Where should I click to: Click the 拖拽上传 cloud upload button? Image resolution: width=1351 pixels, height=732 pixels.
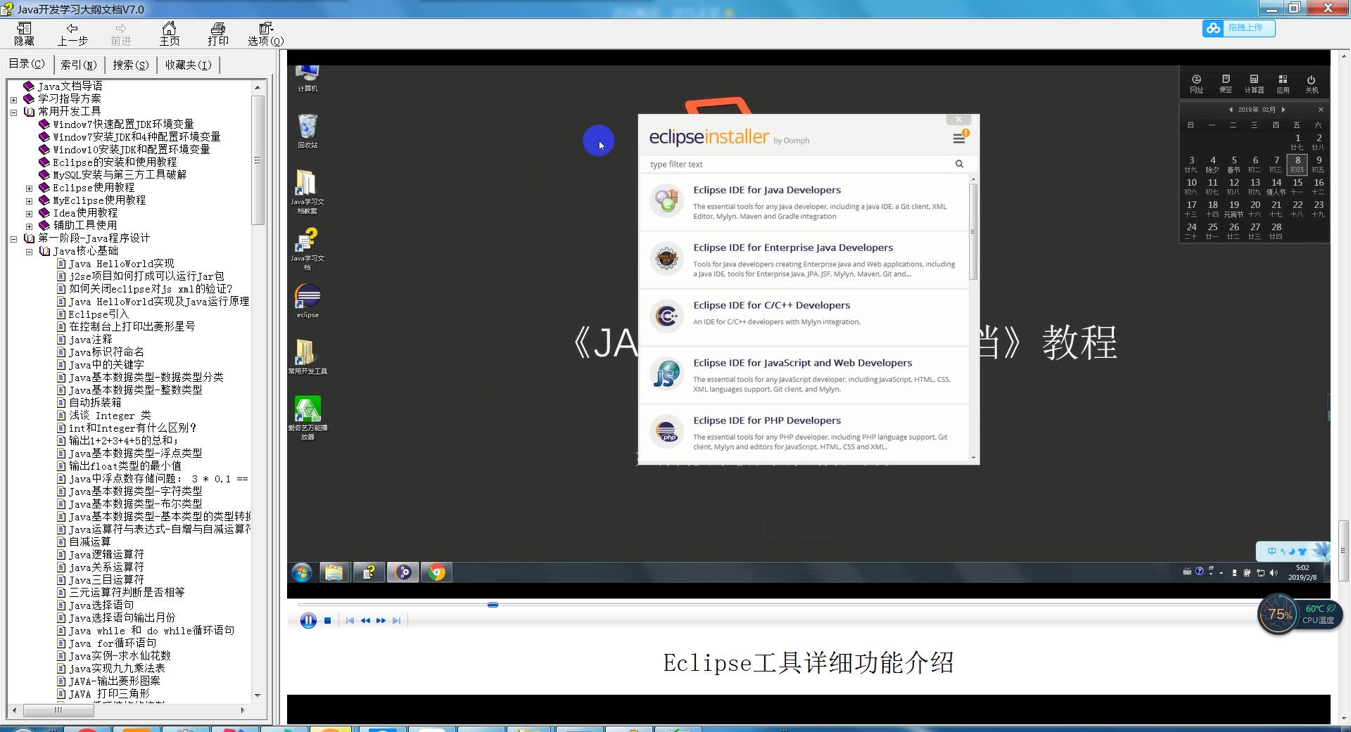click(x=1238, y=28)
